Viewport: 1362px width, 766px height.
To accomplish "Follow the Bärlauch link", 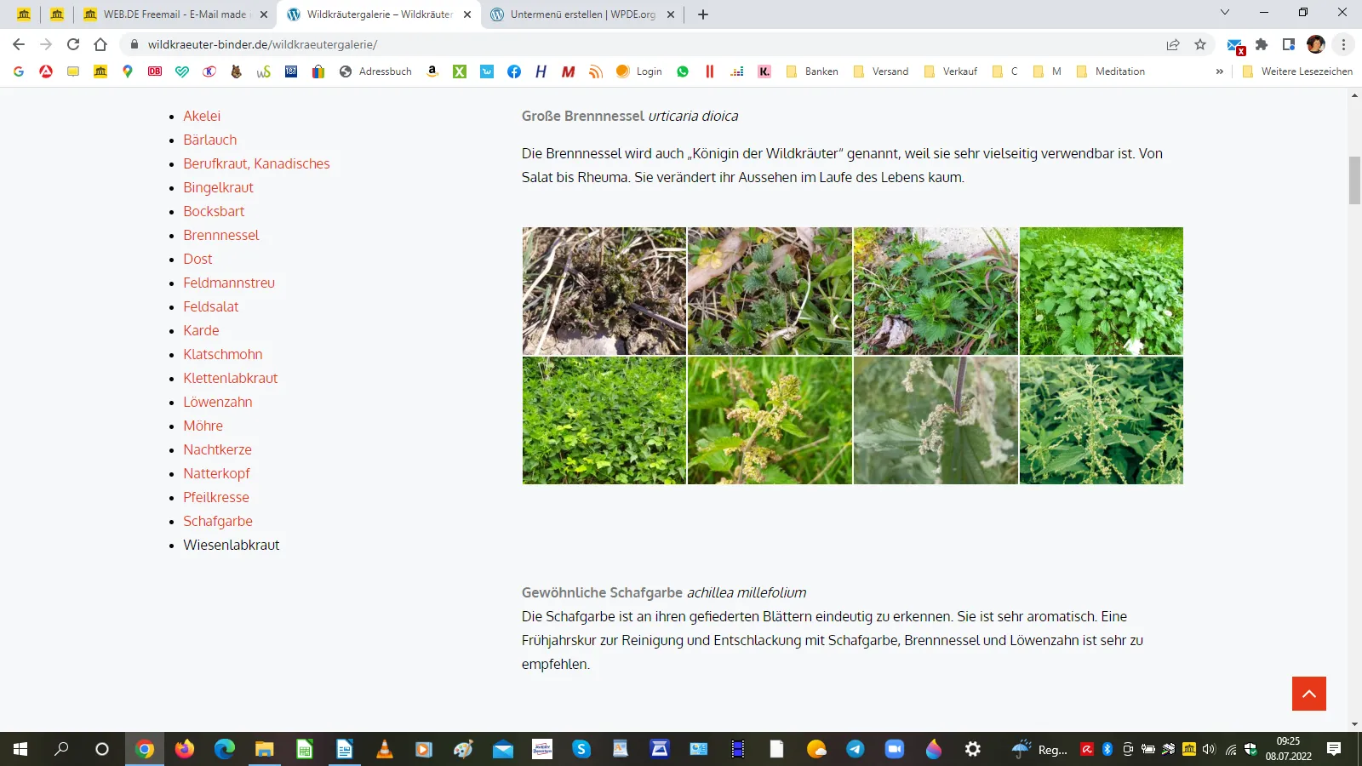I will (x=210, y=140).
